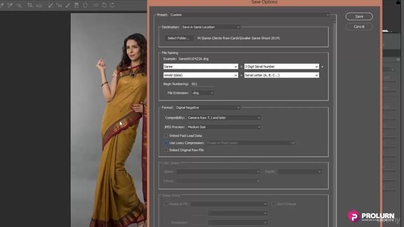Click the Cancel button

tap(359, 26)
